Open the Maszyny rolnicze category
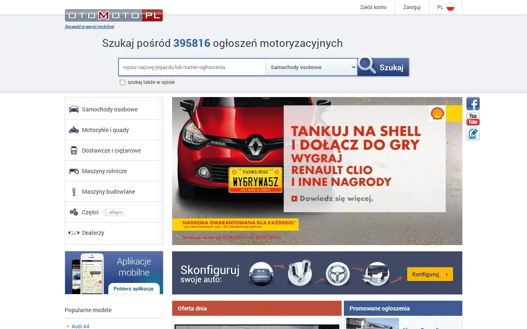Screen dimensions: 527x329 coord(114,171)
